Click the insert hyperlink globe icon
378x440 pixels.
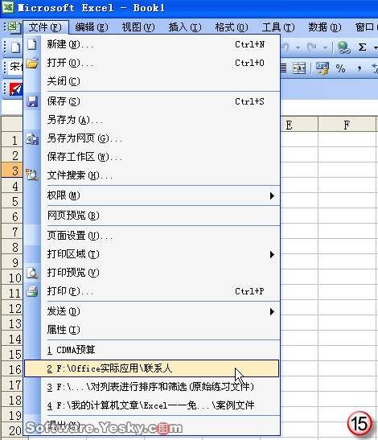(x=343, y=47)
